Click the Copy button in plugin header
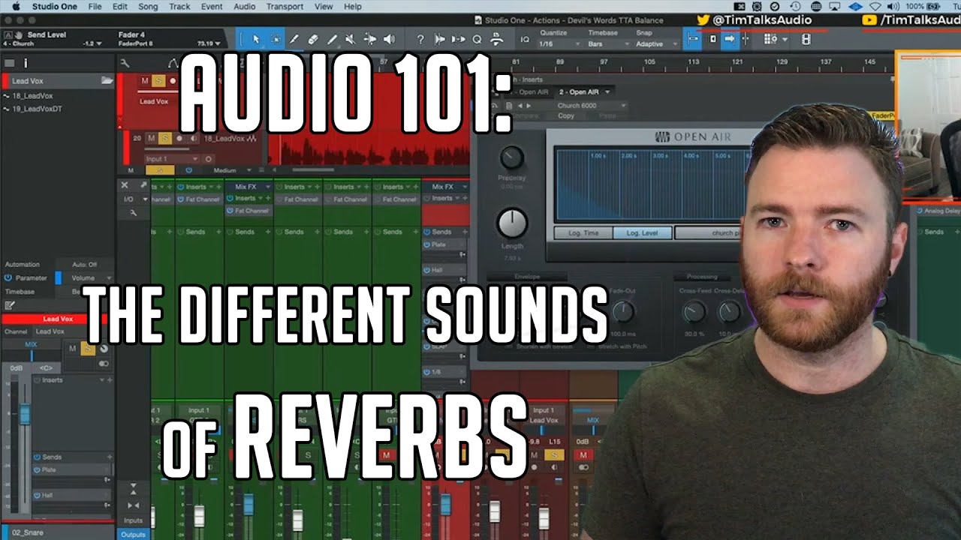This screenshot has height=540, width=961. tap(566, 115)
